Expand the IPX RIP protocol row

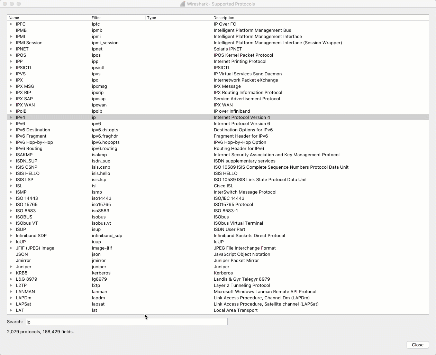coord(11,92)
